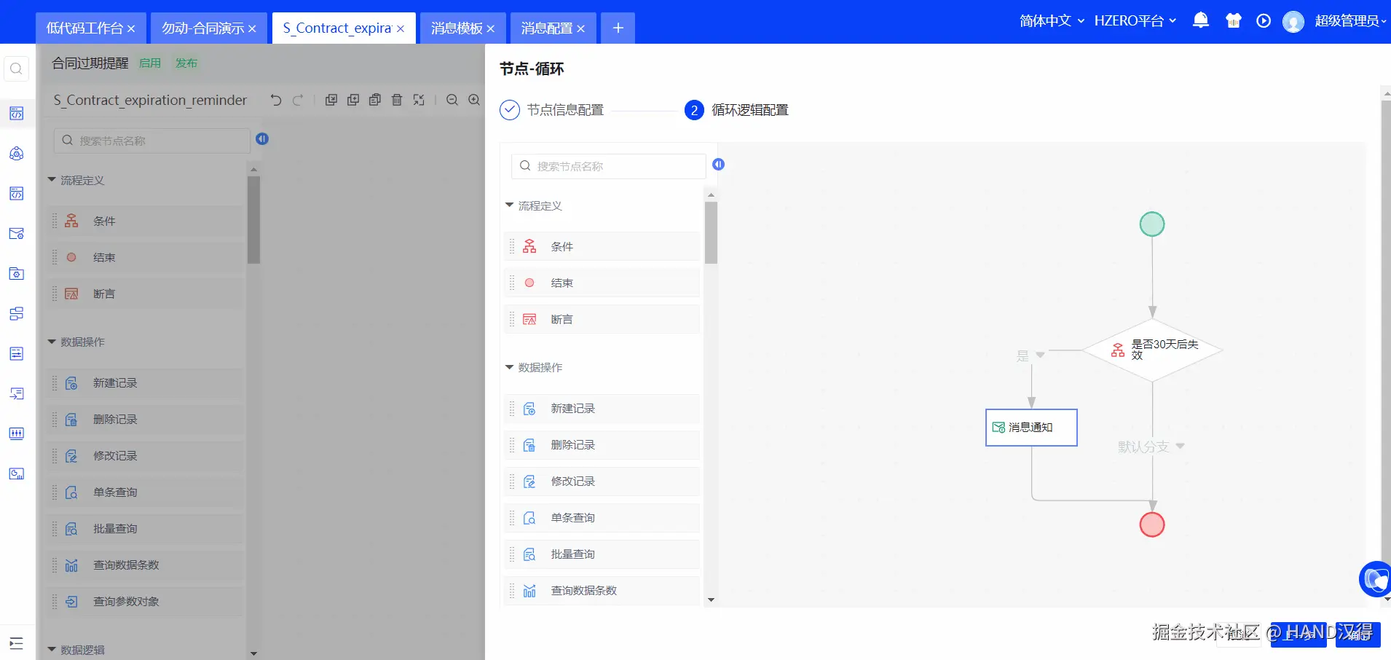
Task: Open the 默认分支 branch dropdown arrow
Action: tap(1180, 446)
